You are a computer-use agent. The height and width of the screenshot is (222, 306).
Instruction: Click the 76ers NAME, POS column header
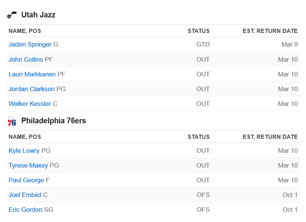[x=25, y=137]
